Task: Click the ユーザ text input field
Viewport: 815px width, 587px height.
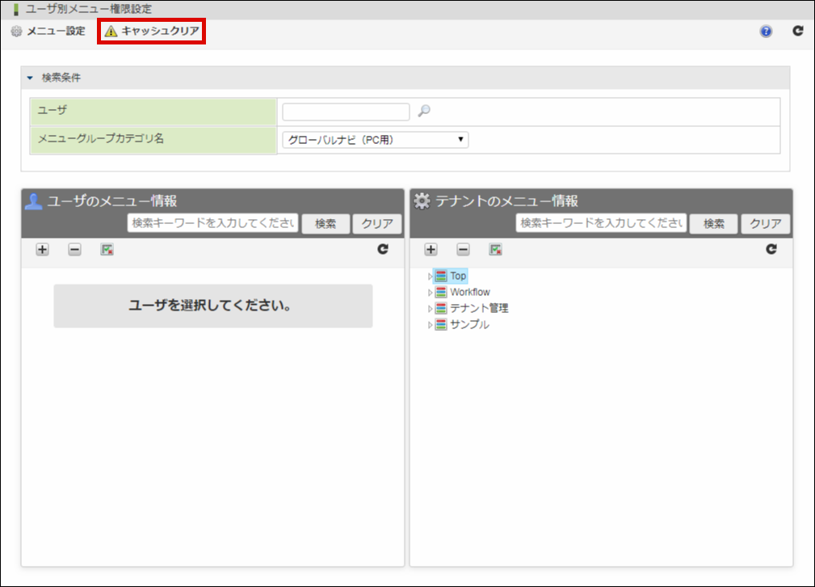Action: (346, 111)
